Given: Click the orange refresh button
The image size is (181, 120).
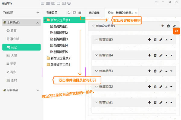Looking at the screenshot, I should click(176, 31).
